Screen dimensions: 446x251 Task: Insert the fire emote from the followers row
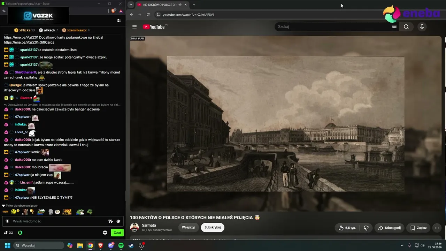67,212
